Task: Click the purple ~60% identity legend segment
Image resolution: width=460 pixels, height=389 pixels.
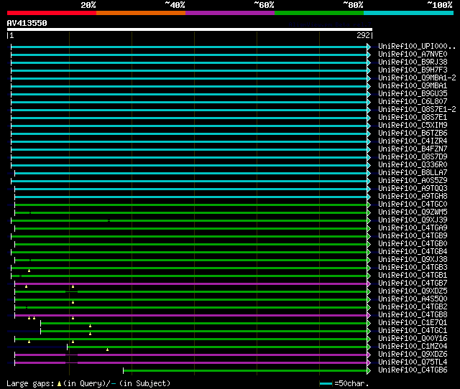Action: [229, 12]
